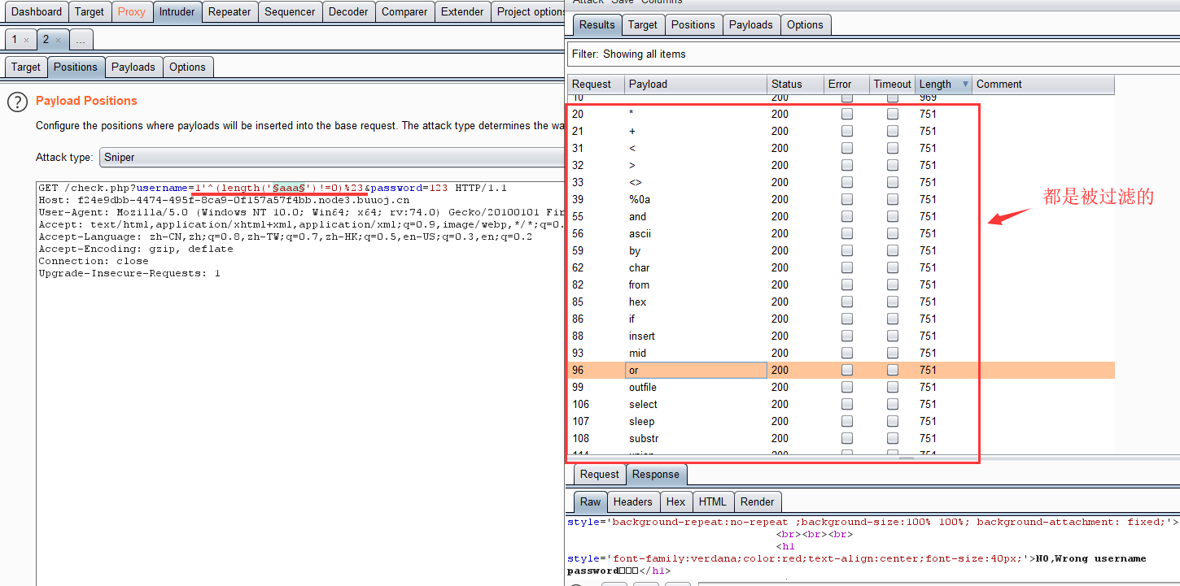
Task: Toggle Timeout checkbox for payload substr
Action: pos(893,438)
